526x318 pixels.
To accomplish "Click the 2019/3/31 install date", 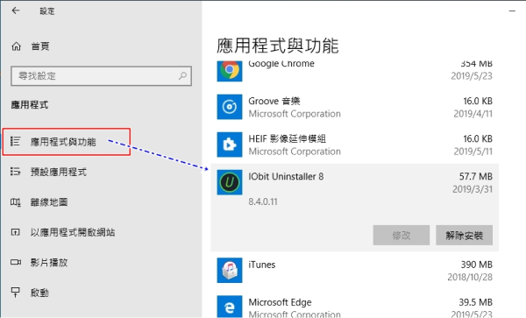I will tap(473, 189).
